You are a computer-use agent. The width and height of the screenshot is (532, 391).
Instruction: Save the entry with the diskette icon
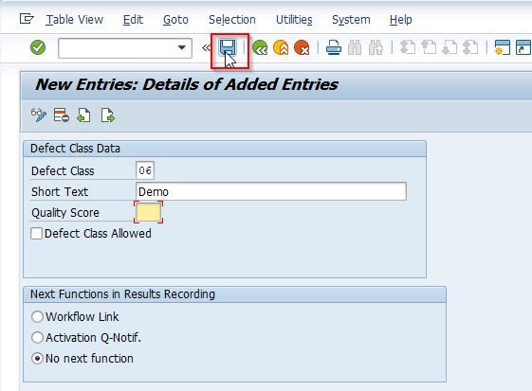(x=228, y=47)
